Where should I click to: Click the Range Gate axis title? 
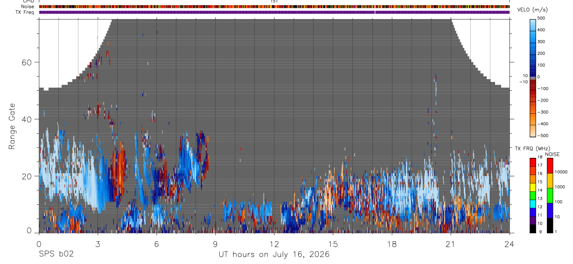pyautogui.click(x=12, y=127)
